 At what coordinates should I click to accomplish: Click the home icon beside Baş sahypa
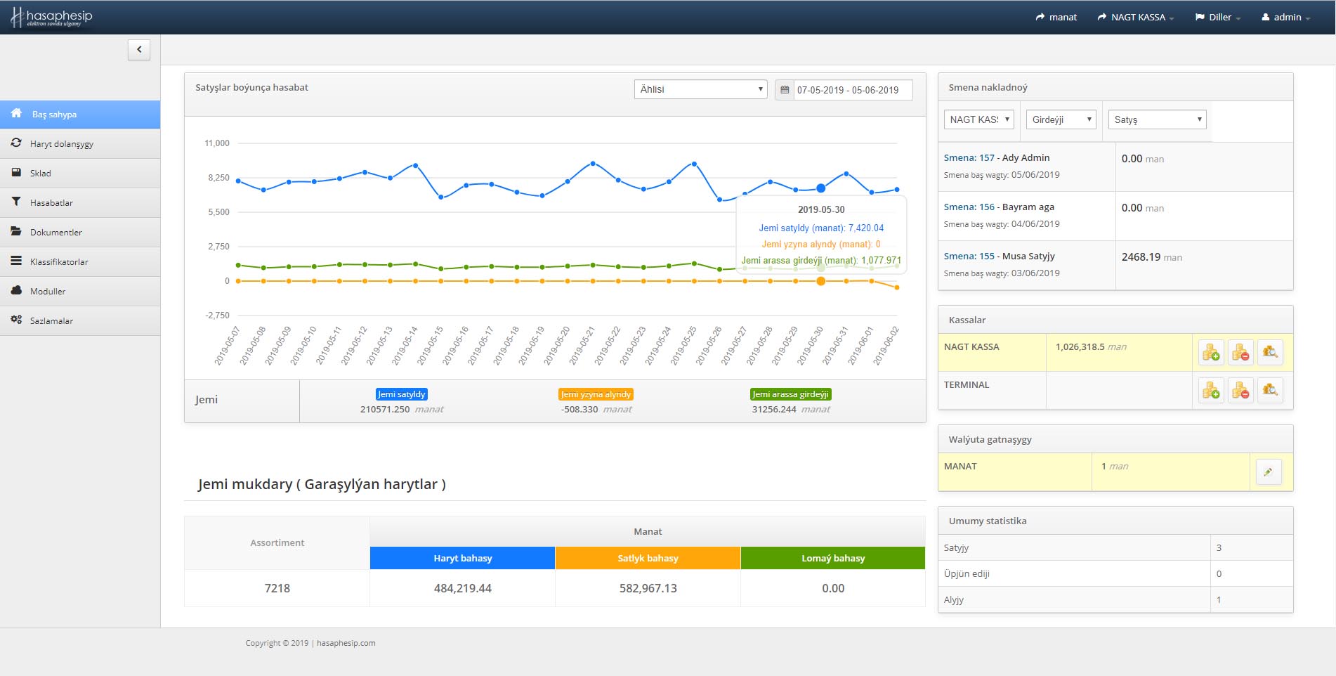[16, 113]
